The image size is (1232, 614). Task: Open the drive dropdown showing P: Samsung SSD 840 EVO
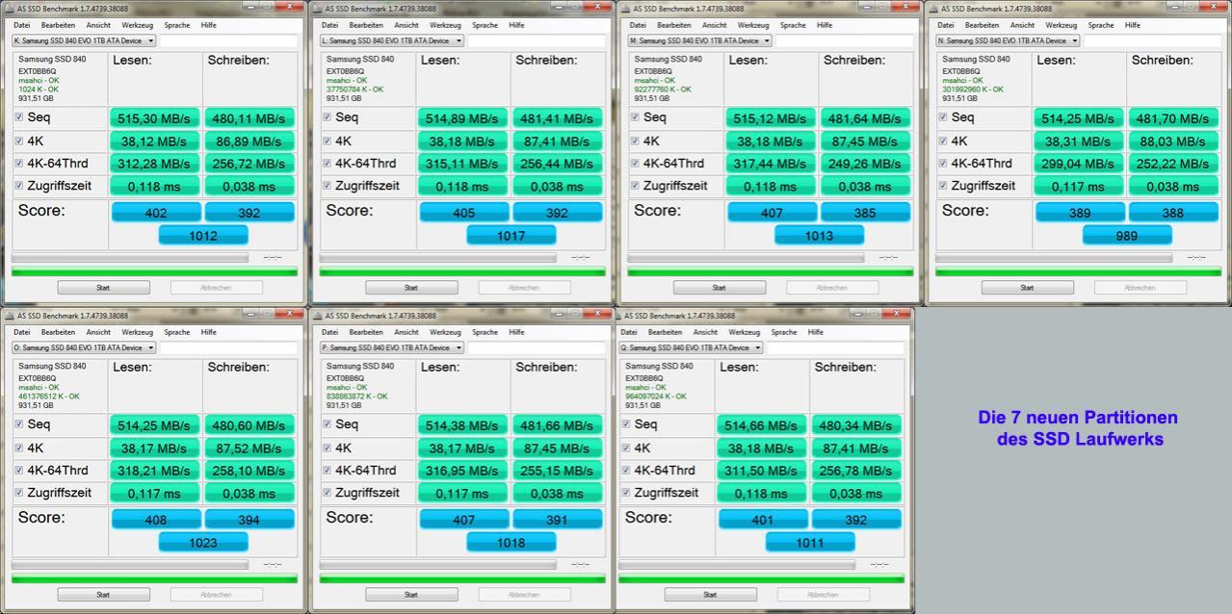[392, 348]
